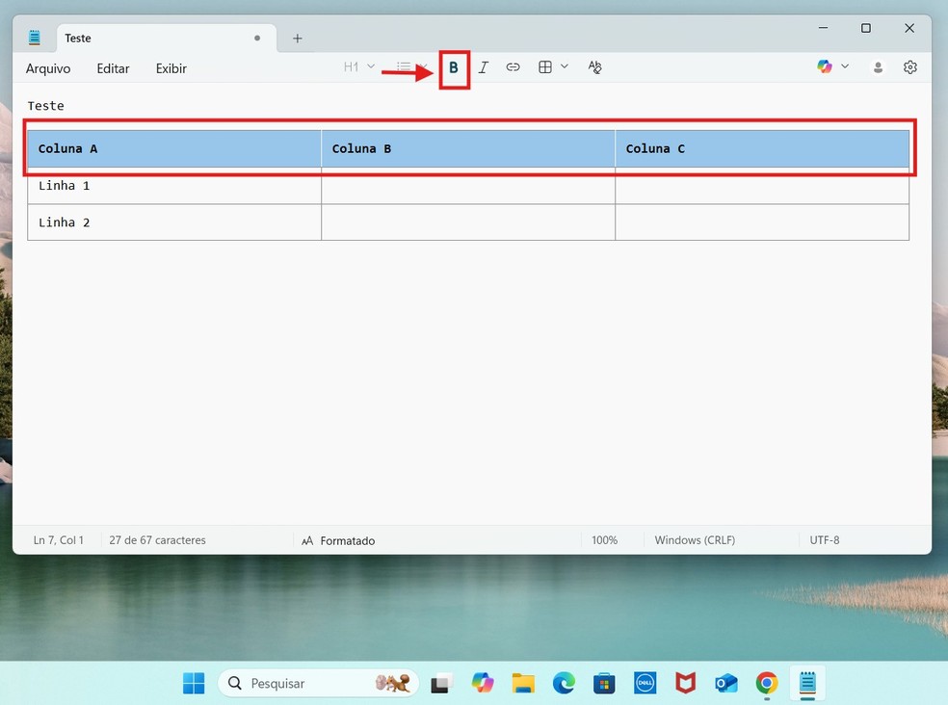Click the bulleted list icon
This screenshot has height=705, width=948.
(404, 66)
